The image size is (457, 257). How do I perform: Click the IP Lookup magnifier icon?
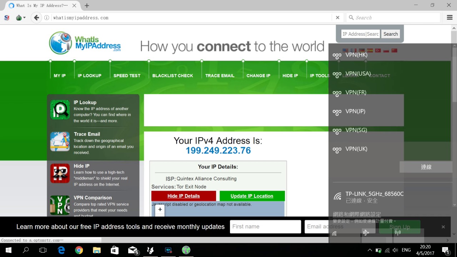coord(60,110)
